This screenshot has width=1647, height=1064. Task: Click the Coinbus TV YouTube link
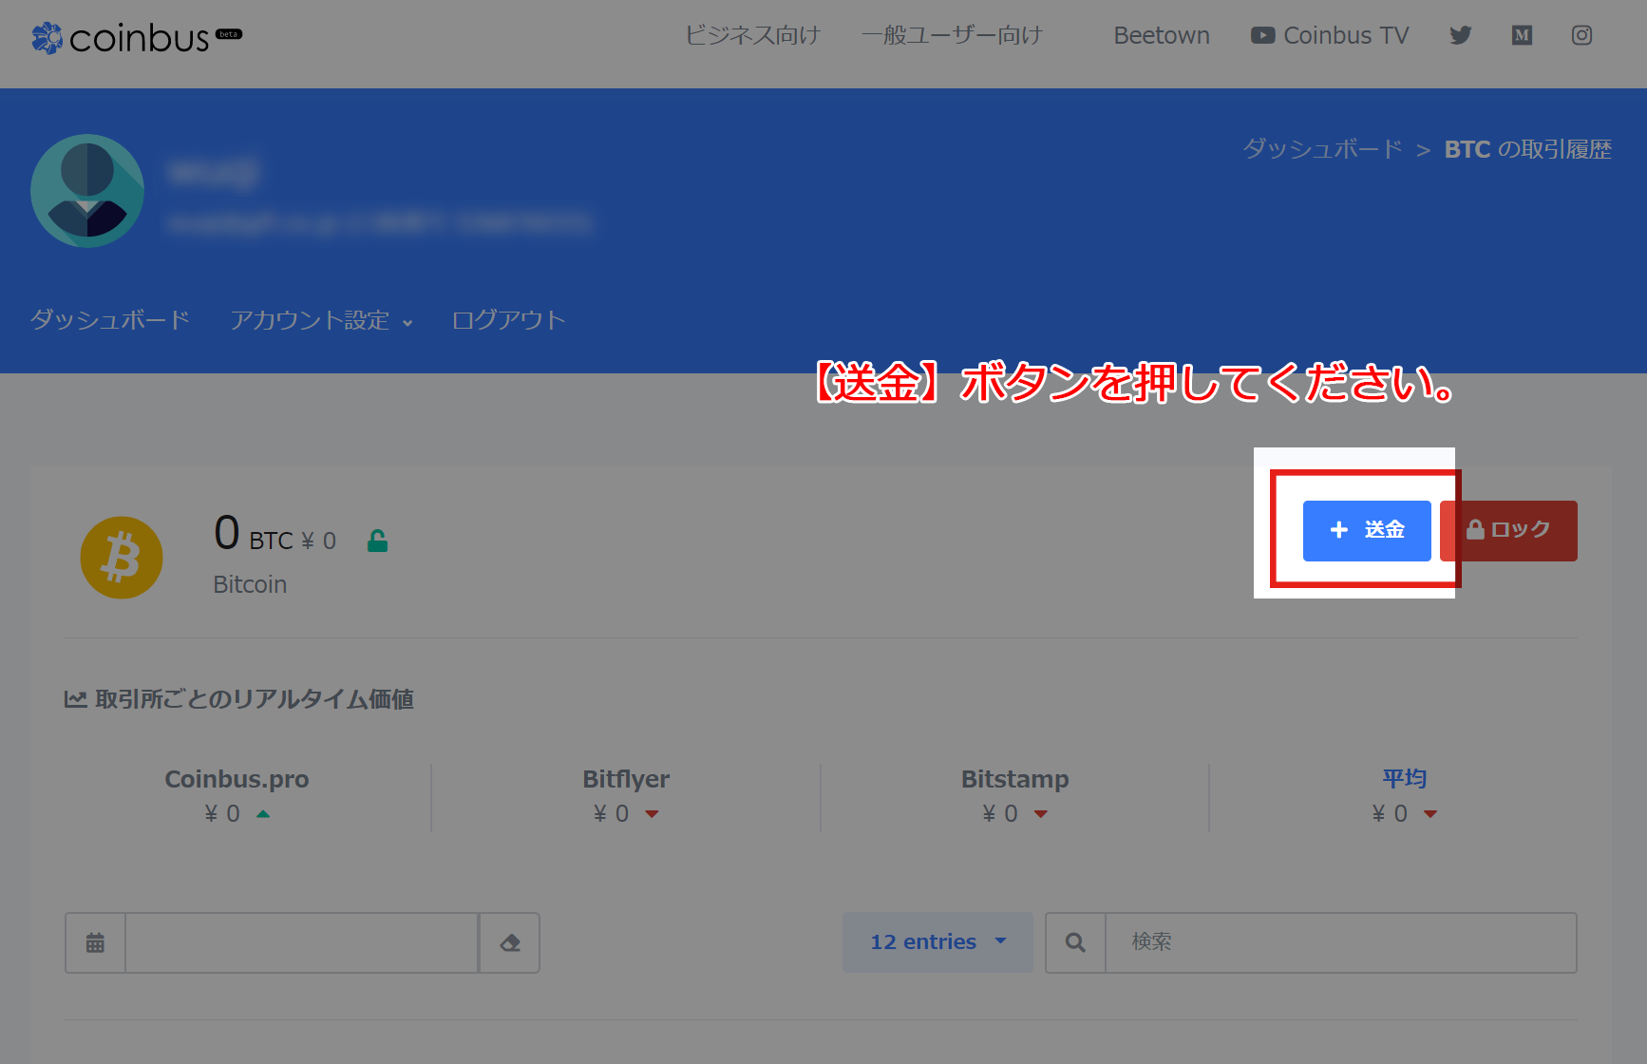pyautogui.click(x=1330, y=35)
